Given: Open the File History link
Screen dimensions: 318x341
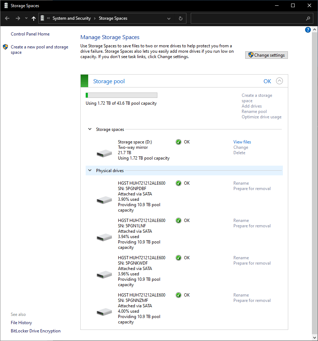Looking at the screenshot, I should tap(21, 323).
